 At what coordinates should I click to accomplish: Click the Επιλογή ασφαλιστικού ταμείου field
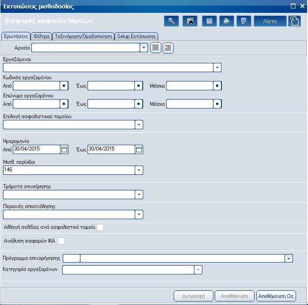[69, 124]
